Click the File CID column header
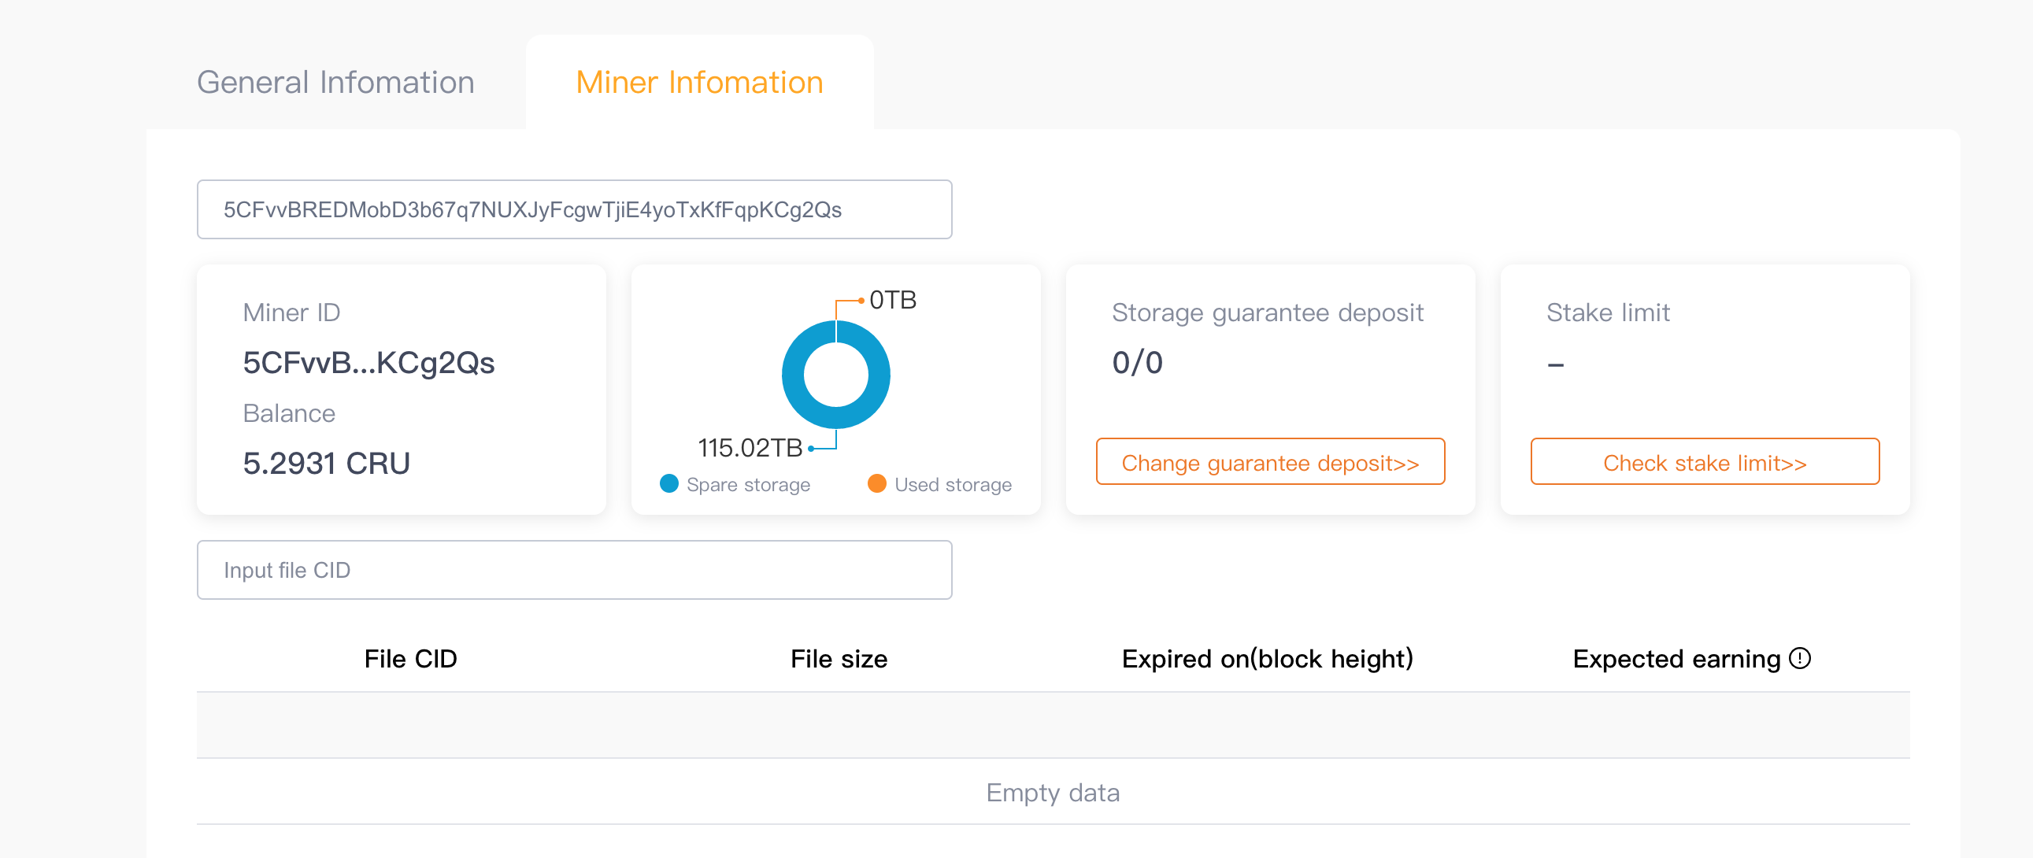Image resolution: width=2033 pixels, height=858 pixels. pos(410,658)
